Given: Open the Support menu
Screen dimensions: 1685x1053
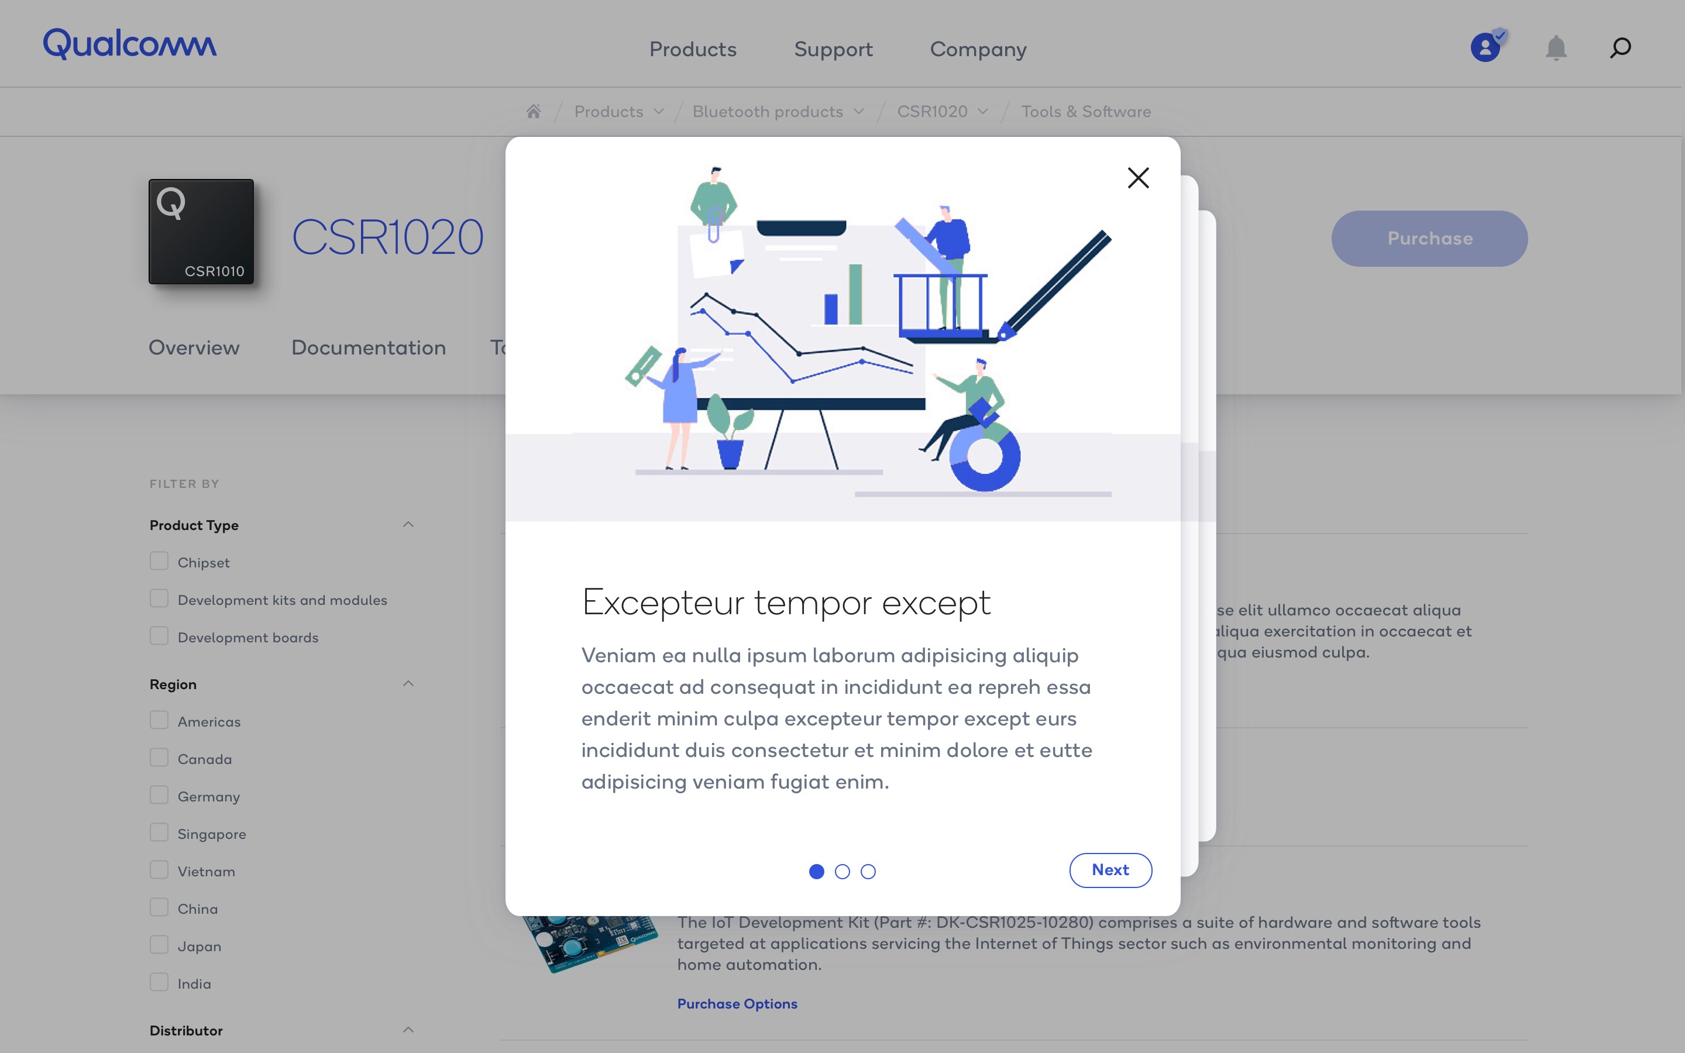Looking at the screenshot, I should point(833,50).
